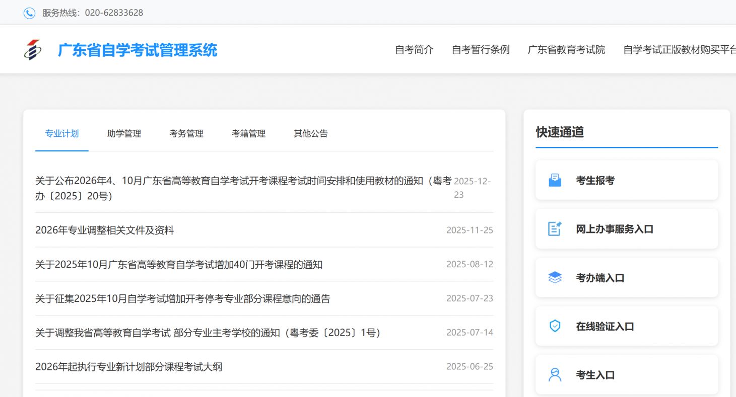The height and width of the screenshot is (397, 736).
Task: Open notice about 2026年4、10月 exam schedule and textbooks
Action: tap(243, 188)
